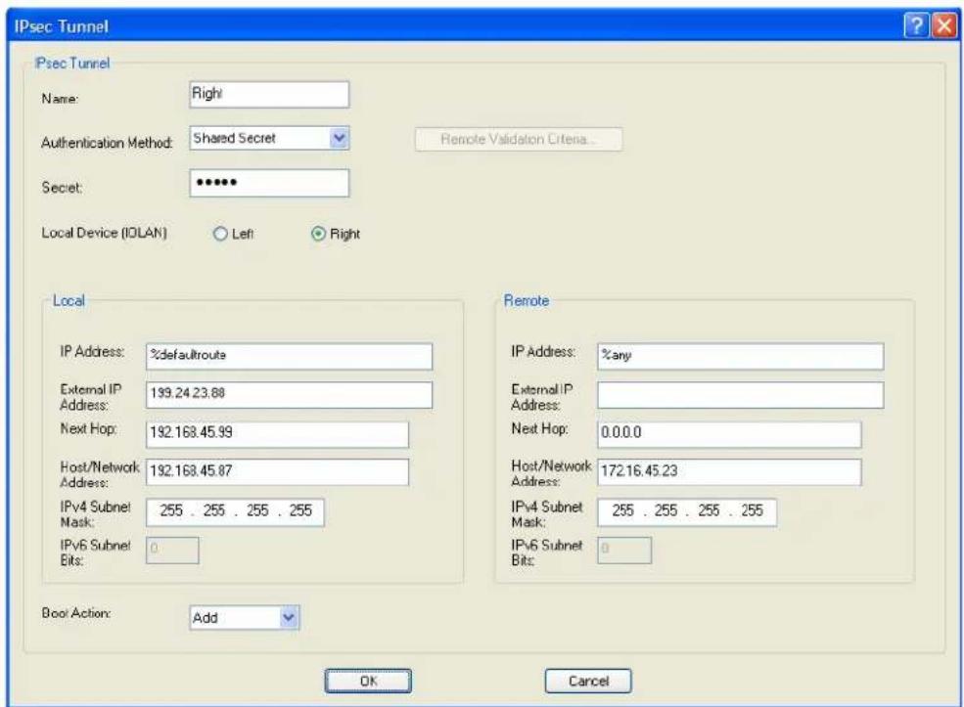The image size is (964, 707).
Task: Focus the tunnel Name input field
Action: point(269,95)
